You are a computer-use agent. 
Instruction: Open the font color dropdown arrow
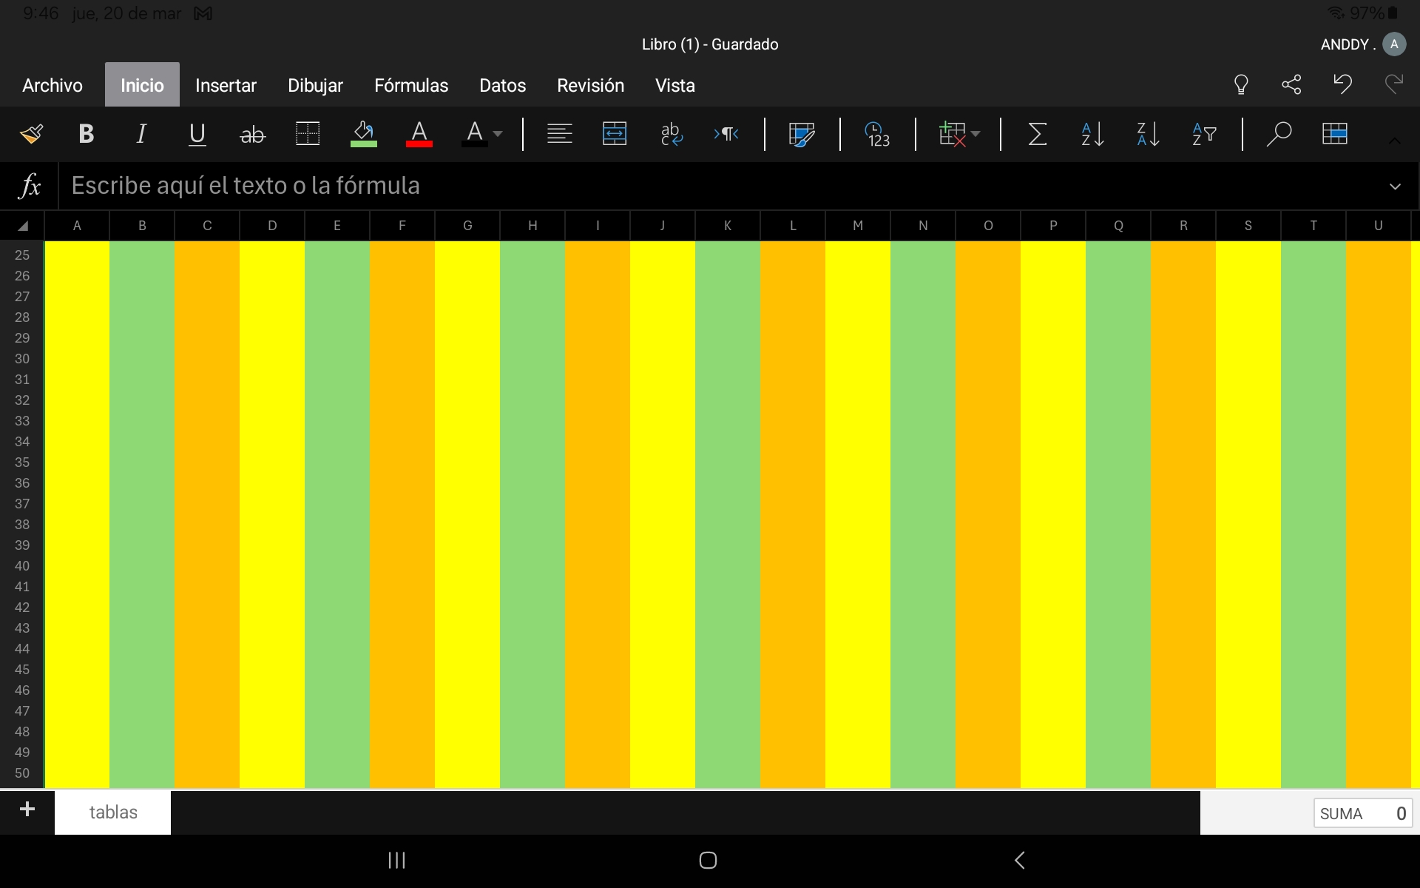[498, 134]
